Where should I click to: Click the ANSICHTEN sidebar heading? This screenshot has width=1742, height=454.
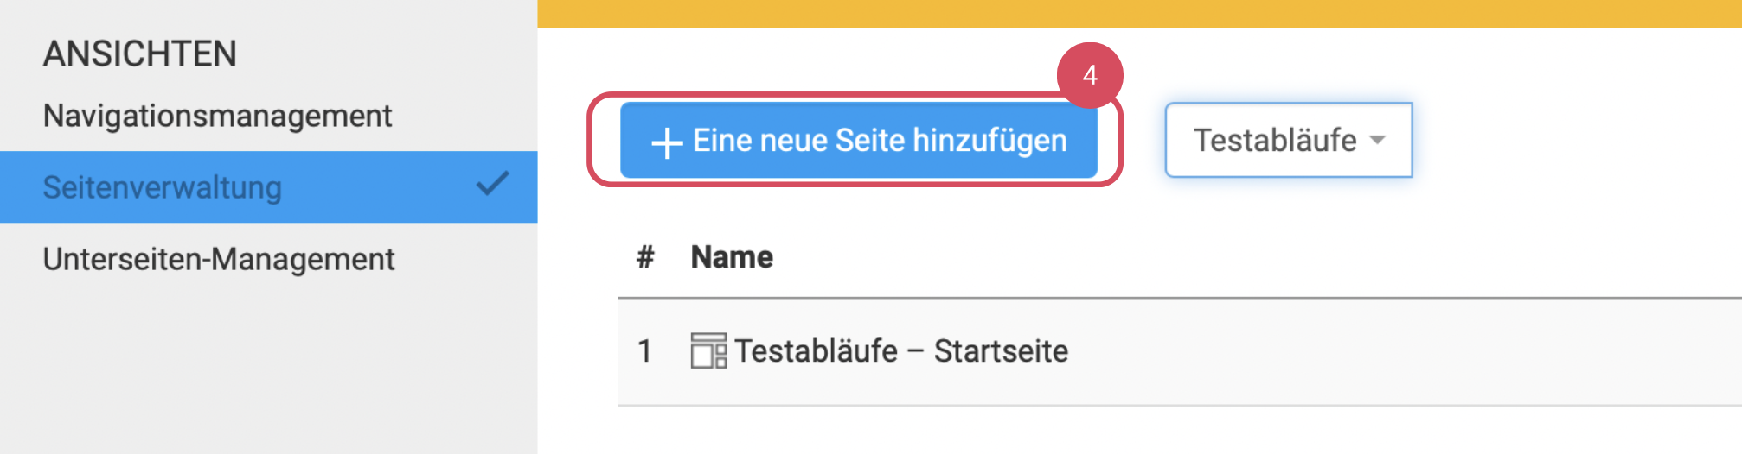[140, 54]
